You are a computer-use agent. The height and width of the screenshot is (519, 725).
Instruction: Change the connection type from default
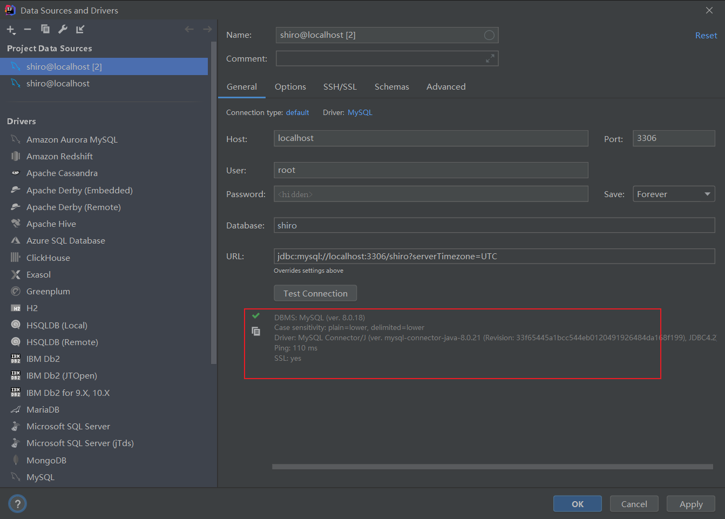[297, 112]
